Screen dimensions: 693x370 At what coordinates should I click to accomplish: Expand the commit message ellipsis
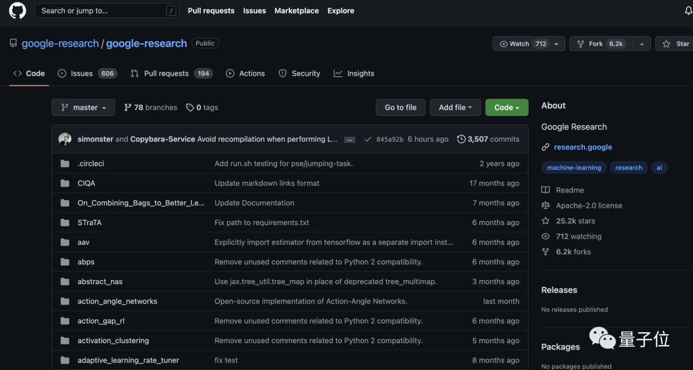click(x=349, y=139)
